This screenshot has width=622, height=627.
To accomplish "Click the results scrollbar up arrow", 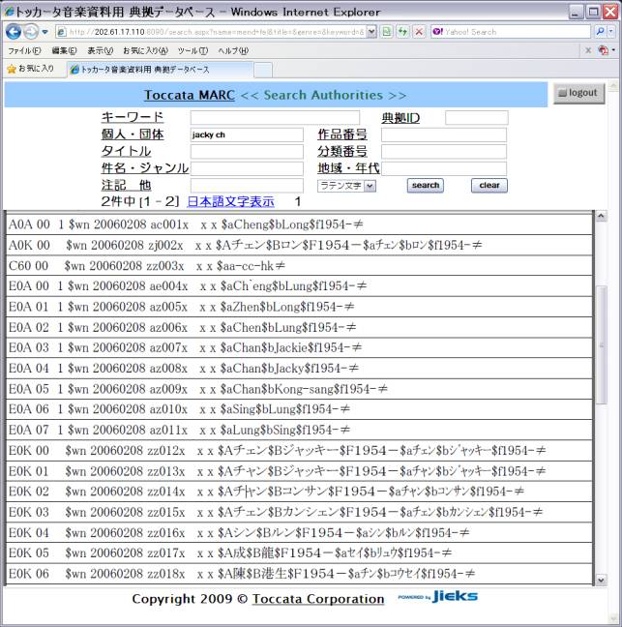I will [x=601, y=217].
